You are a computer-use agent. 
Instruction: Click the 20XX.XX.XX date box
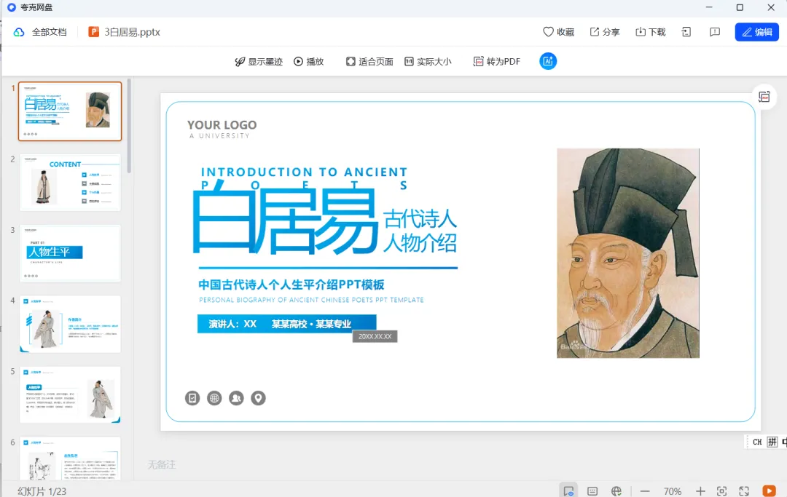(375, 336)
